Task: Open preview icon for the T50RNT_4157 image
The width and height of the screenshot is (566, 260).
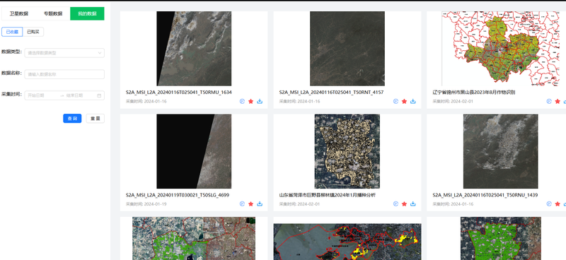Action: click(395, 101)
